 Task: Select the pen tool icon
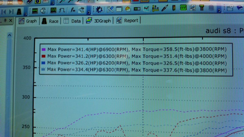point(164,8)
